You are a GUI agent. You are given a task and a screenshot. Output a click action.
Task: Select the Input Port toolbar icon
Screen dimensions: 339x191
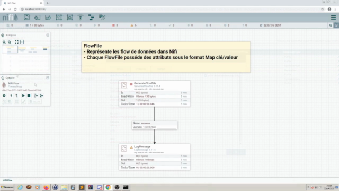pos(37,18)
